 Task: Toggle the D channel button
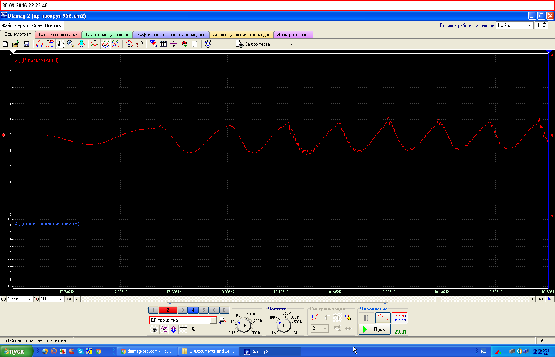224,310
